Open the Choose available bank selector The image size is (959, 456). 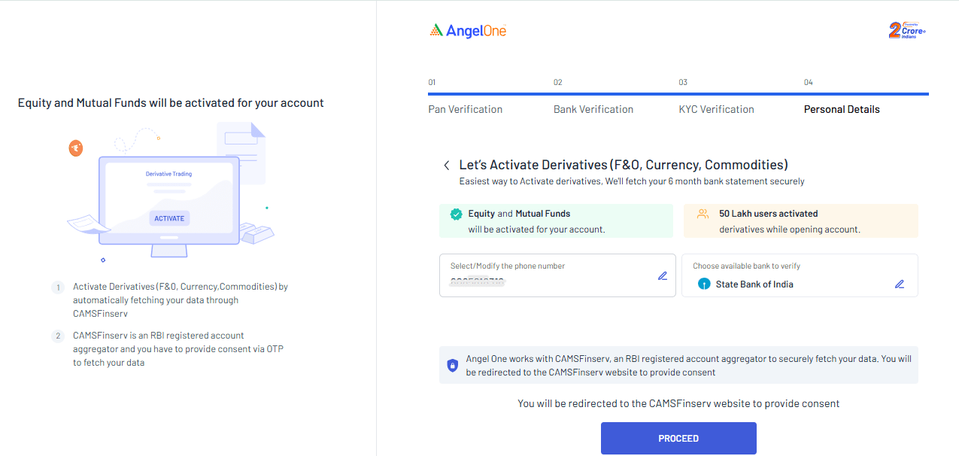pyautogui.click(x=800, y=275)
